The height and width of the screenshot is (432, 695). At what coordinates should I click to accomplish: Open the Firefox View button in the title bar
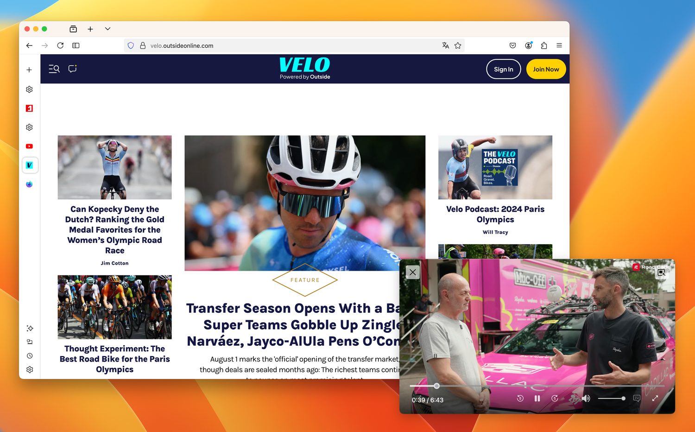73,29
